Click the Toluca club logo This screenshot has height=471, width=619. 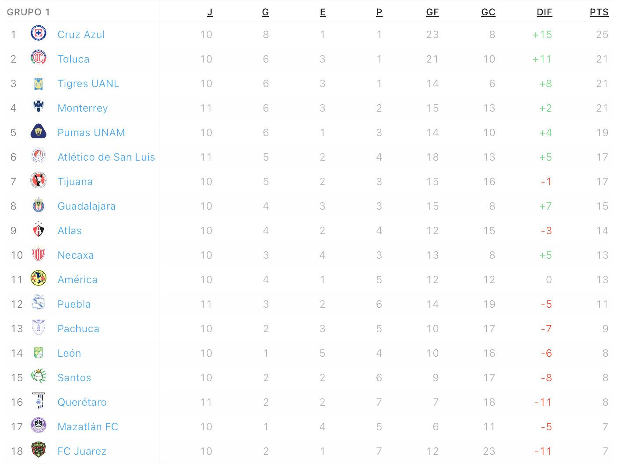(39, 59)
